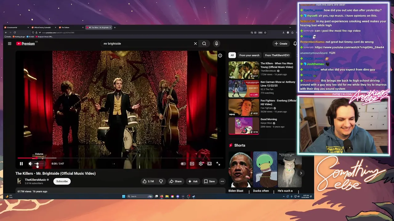
Task: Open Discord from the taskbar
Action: click(x=178, y=196)
